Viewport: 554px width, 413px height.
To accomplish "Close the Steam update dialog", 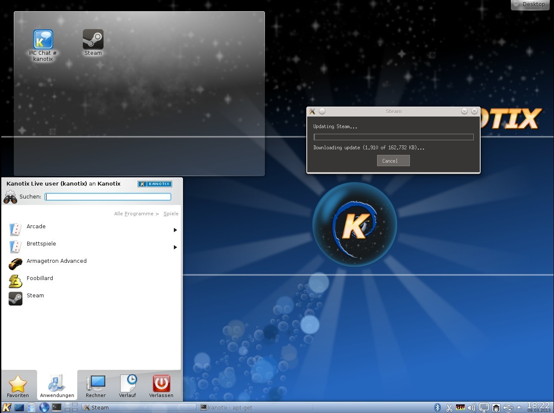I will pyautogui.click(x=474, y=111).
